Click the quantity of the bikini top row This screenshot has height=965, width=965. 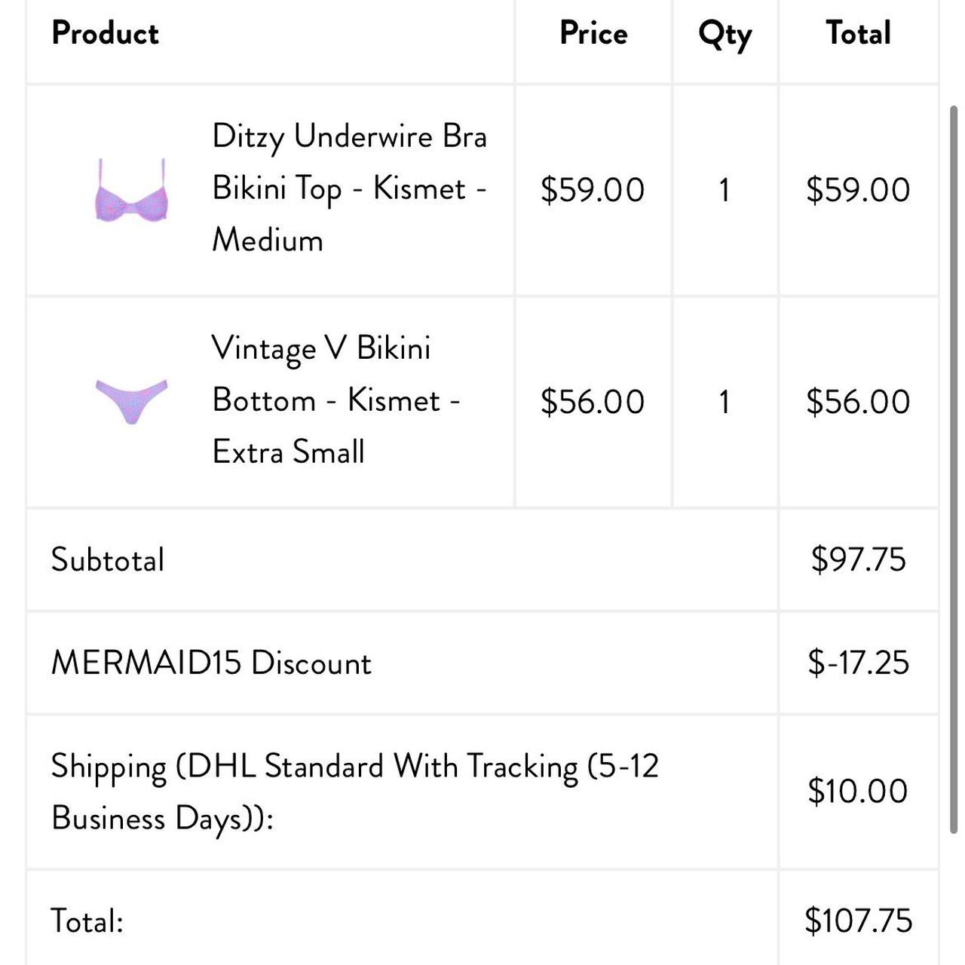coord(725,190)
